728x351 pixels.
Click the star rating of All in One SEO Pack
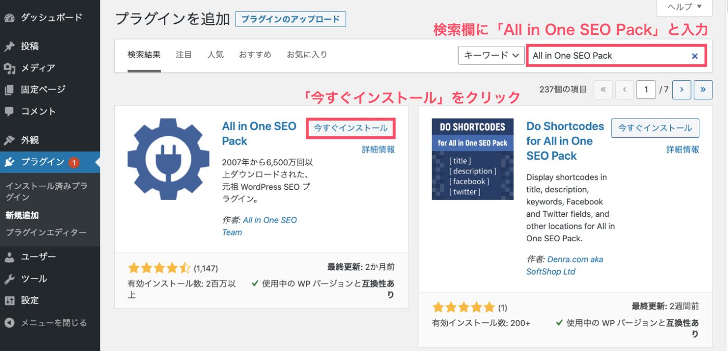pos(159,268)
